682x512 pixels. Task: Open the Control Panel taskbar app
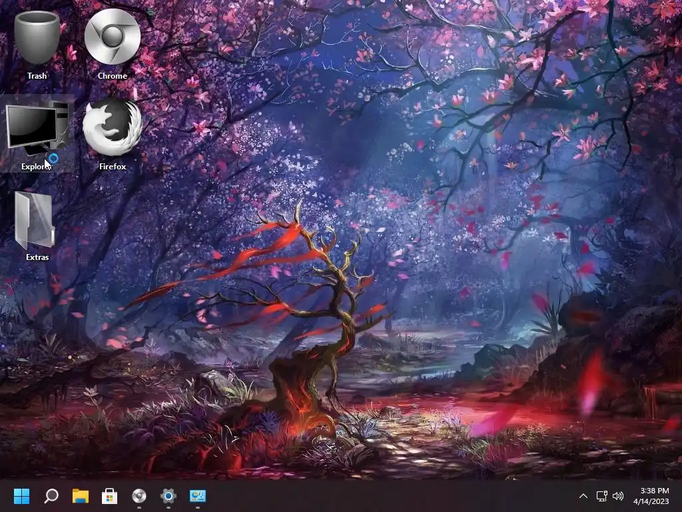pyautogui.click(x=197, y=495)
